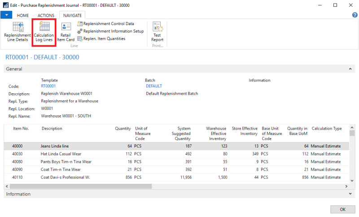Expand the Information section
This screenshot has width=359, height=217.
tap(350, 194)
